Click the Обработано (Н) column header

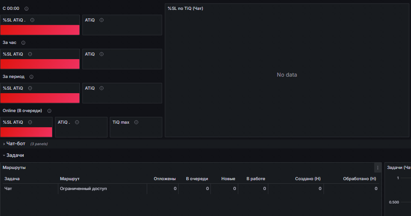coord(359,179)
